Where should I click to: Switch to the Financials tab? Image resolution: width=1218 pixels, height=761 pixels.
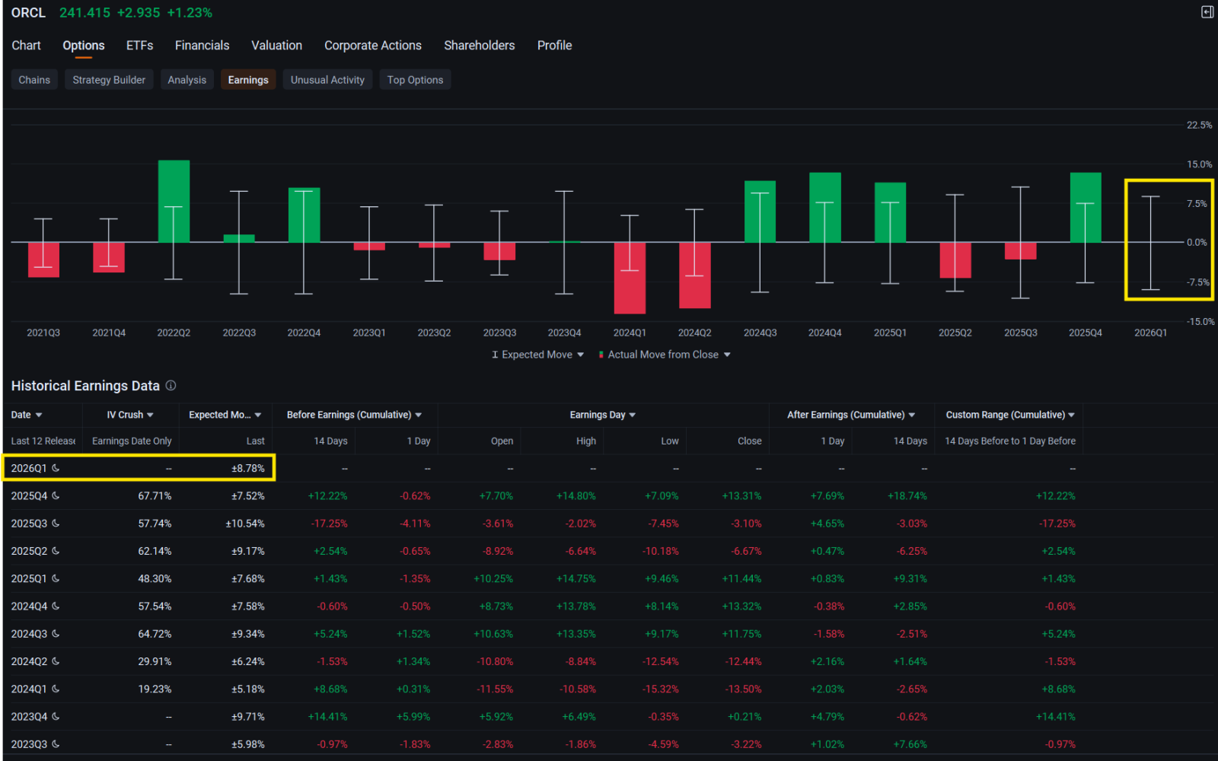[x=202, y=45]
